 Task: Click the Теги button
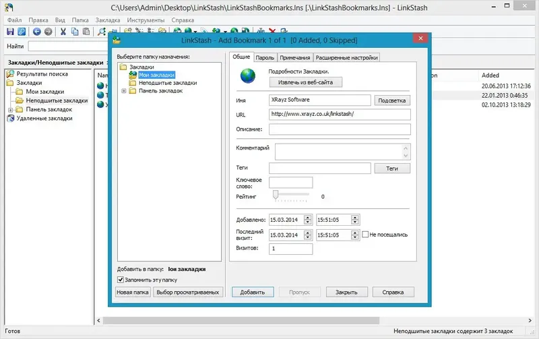(x=392, y=168)
